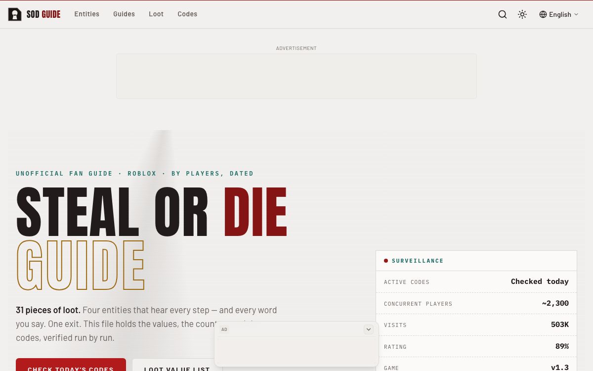Open the Codes nav menu
Viewport: 593px width, 371px height.
(187, 14)
